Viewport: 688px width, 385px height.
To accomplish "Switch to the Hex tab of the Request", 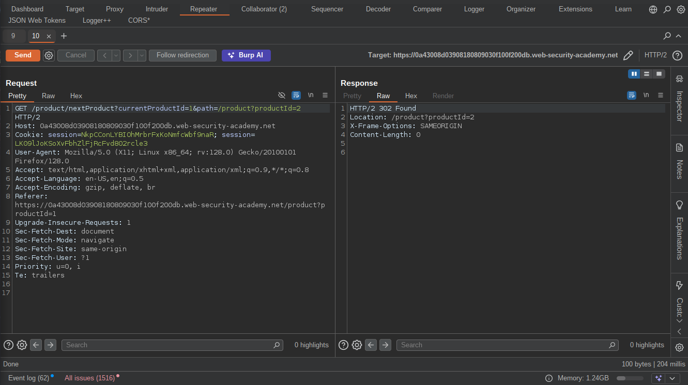I will pyautogui.click(x=76, y=96).
